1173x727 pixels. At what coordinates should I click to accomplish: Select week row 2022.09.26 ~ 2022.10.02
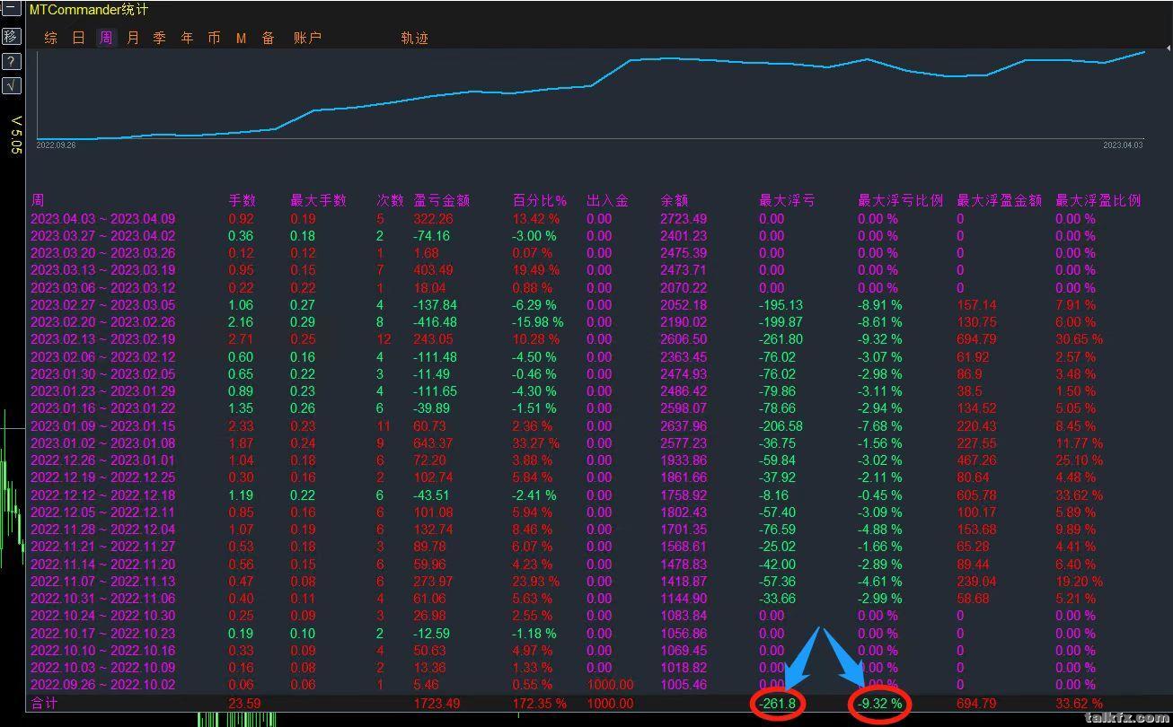click(103, 684)
